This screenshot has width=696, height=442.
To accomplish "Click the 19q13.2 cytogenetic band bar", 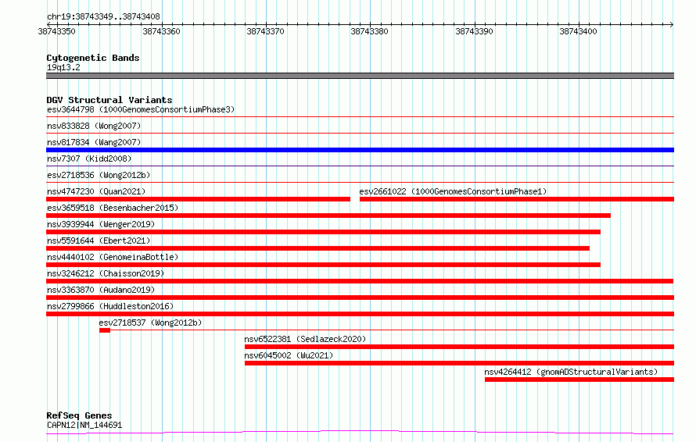I will [360, 76].
